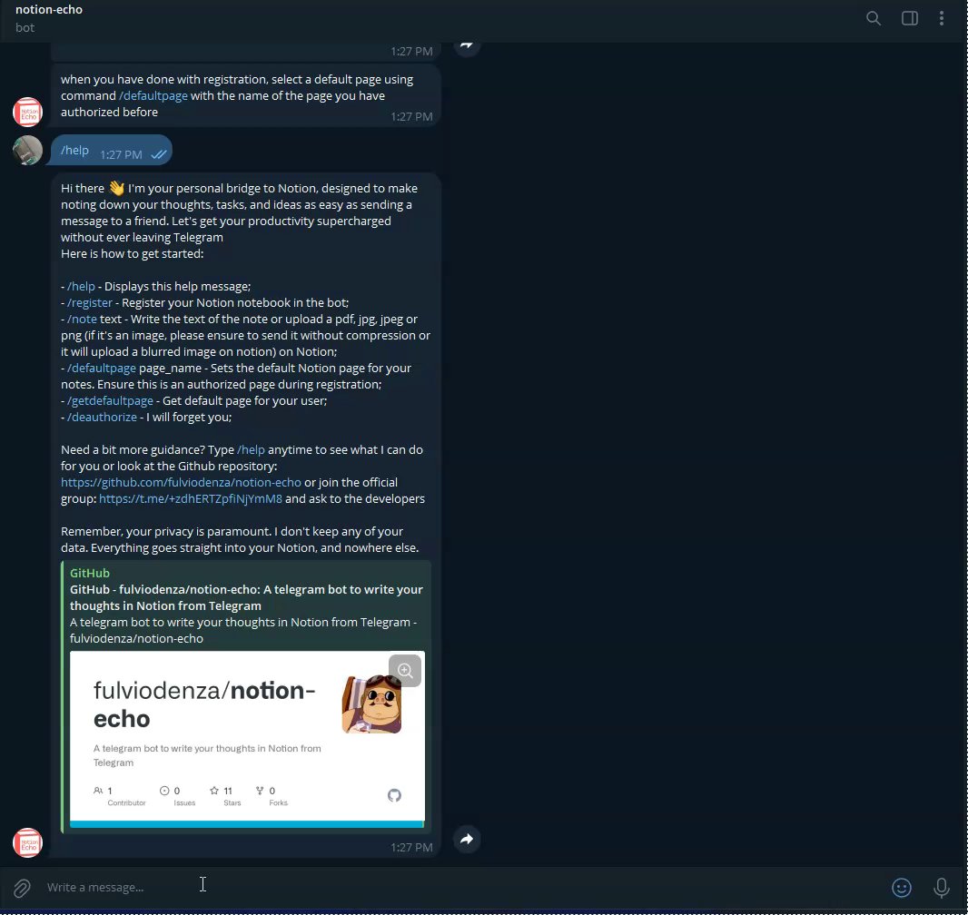The image size is (968, 915).
Task: Open the three-dot chat options menu
Action: click(942, 18)
